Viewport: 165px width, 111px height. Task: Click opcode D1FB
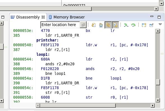(x=45, y=78)
